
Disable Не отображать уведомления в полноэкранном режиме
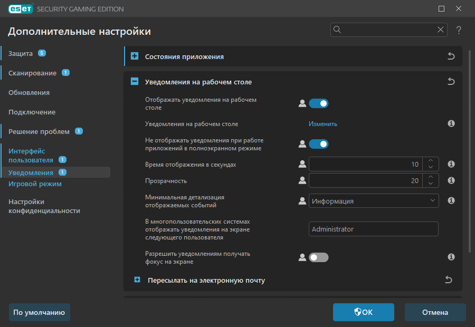coord(319,144)
